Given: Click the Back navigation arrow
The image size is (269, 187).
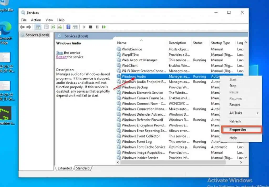Looking at the screenshot, I should point(22,27).
